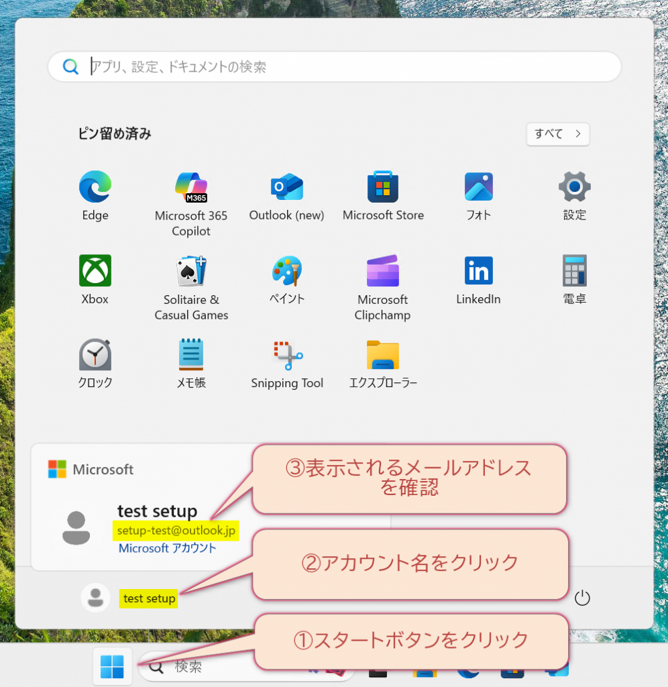Viewport: 668px width, 687px height.
Task: Launch the Xbox app
Action: tap(95, 271)
